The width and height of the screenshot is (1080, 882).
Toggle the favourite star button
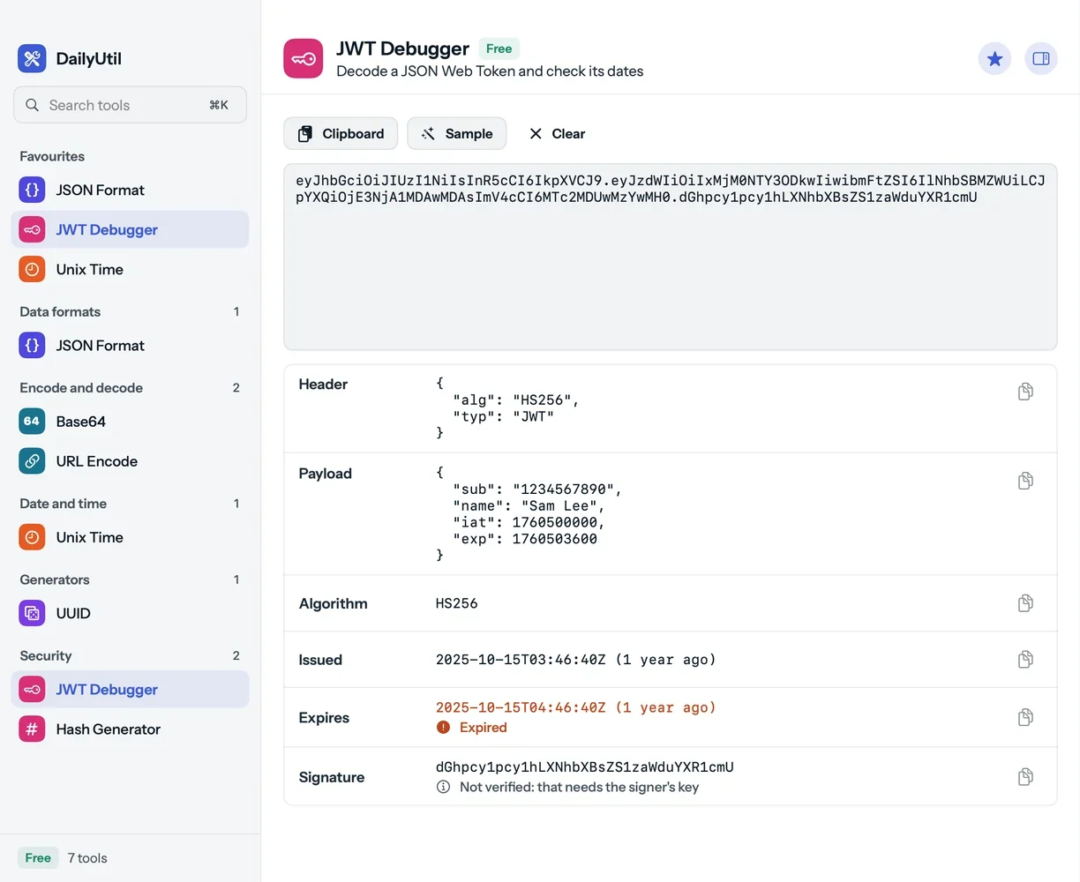pos(994,58)
